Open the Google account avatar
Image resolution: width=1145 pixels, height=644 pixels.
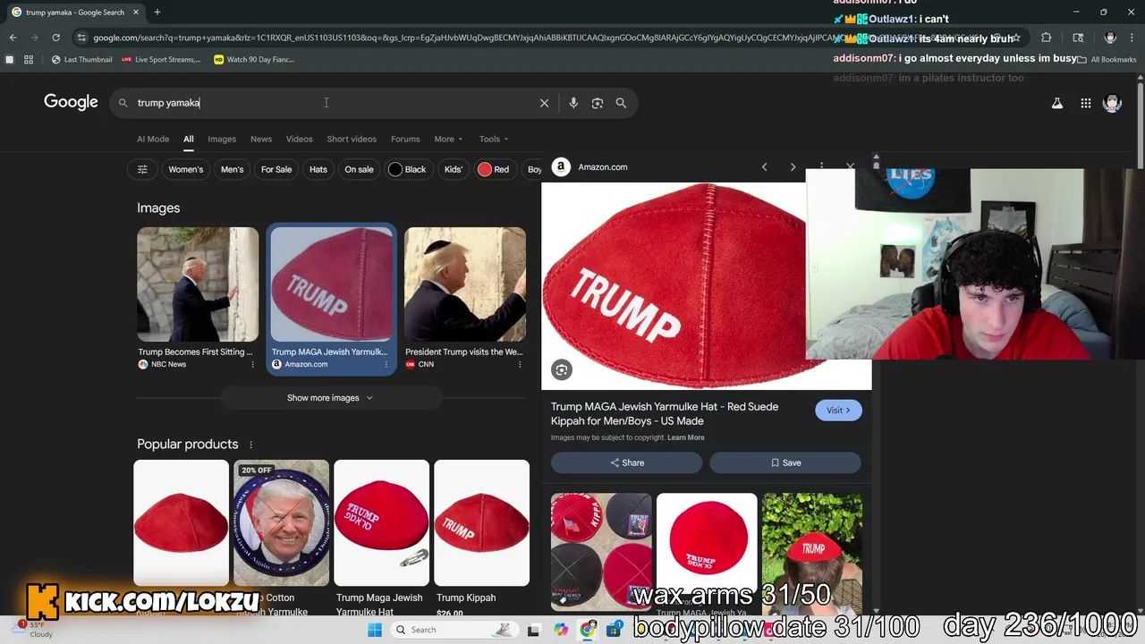(1112, 103)
